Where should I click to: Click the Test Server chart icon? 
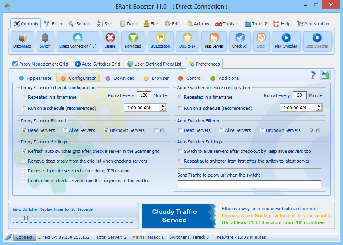214,38
